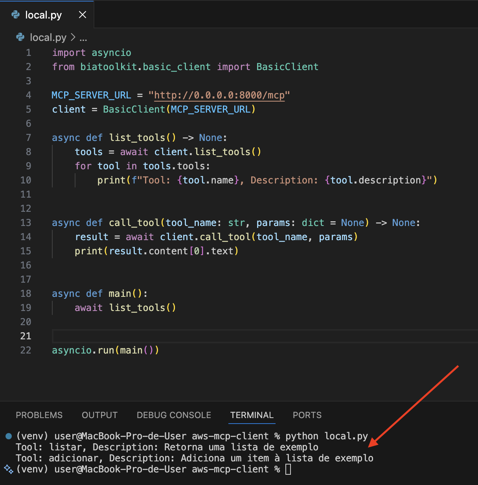Viewport: 478px width, 485px height.
Task: Open the PORTS panel tab
Action: [307, 415]
